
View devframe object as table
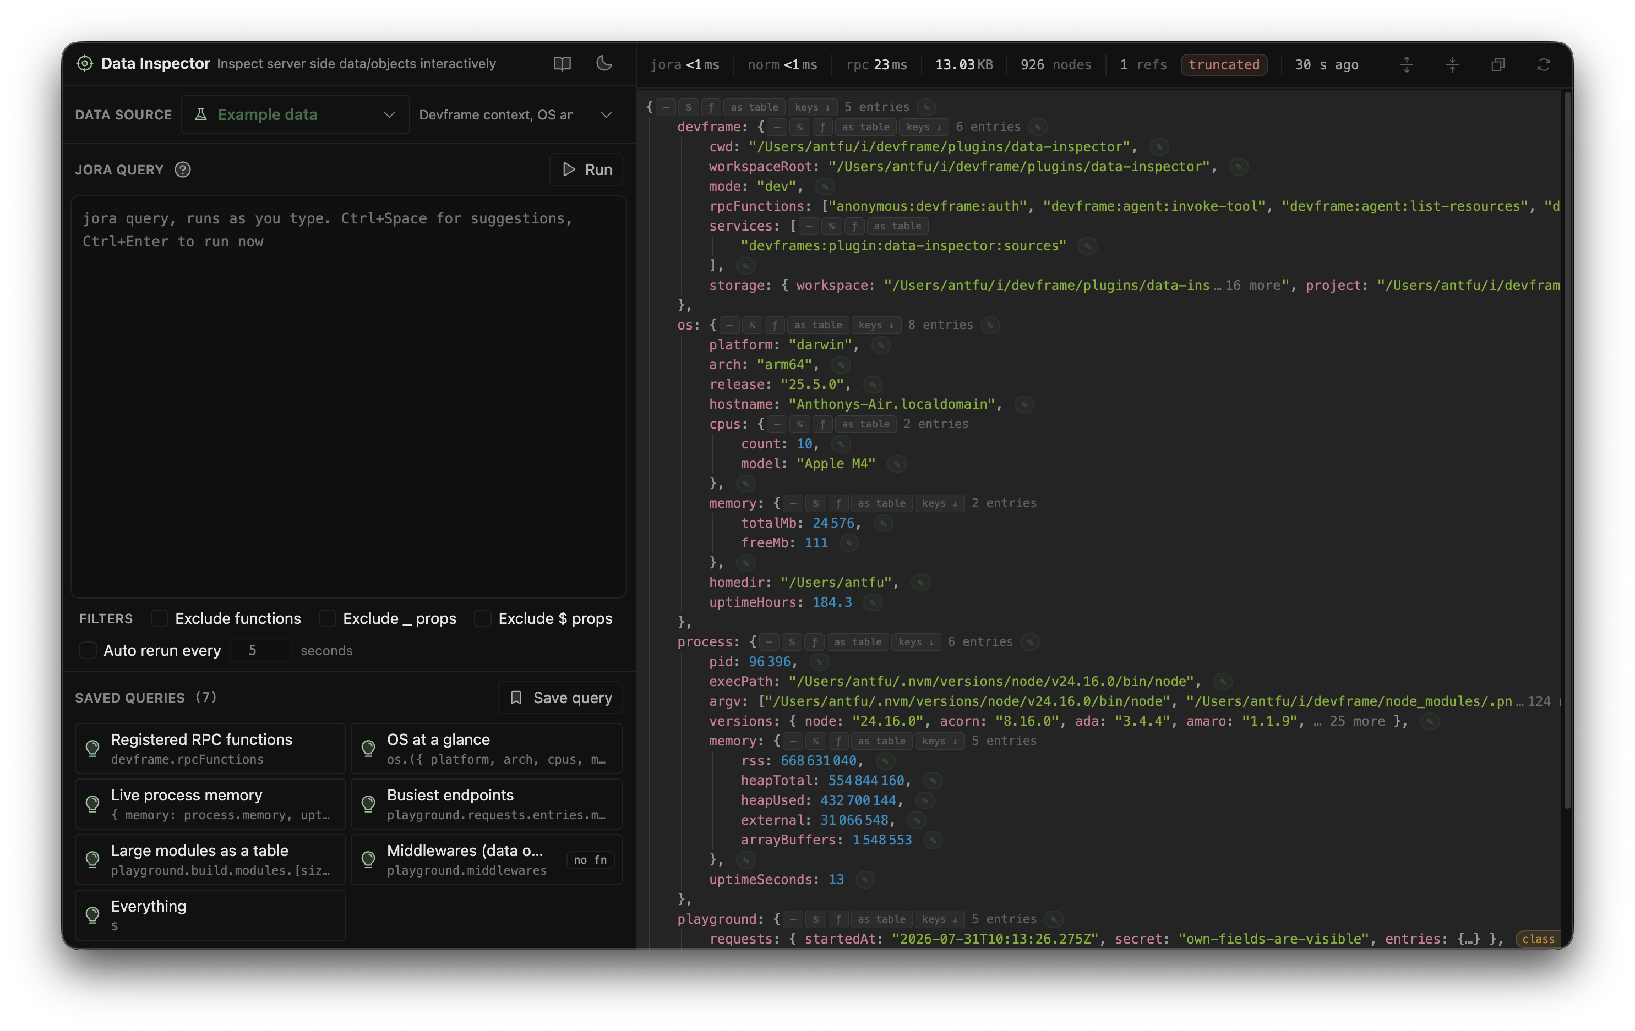coord(866,127)
